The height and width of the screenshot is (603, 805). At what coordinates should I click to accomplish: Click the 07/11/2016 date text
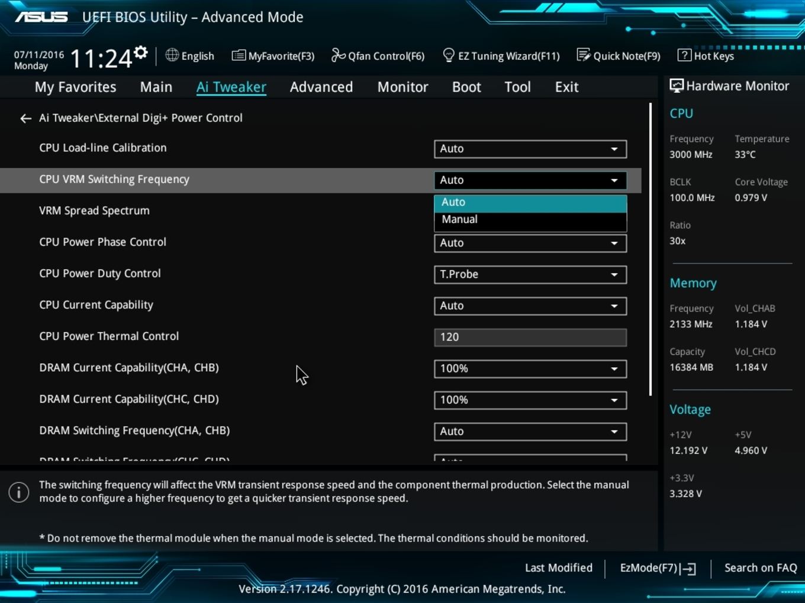[39, 54]
